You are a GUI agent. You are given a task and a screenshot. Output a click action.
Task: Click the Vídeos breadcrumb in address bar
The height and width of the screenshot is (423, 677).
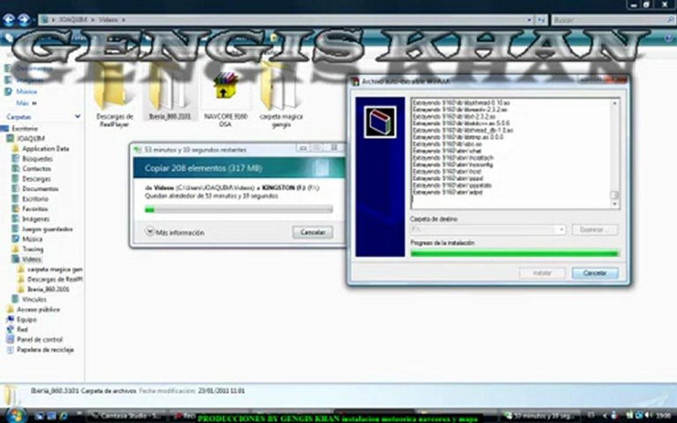pyautogui.click(x=108, y=20)
